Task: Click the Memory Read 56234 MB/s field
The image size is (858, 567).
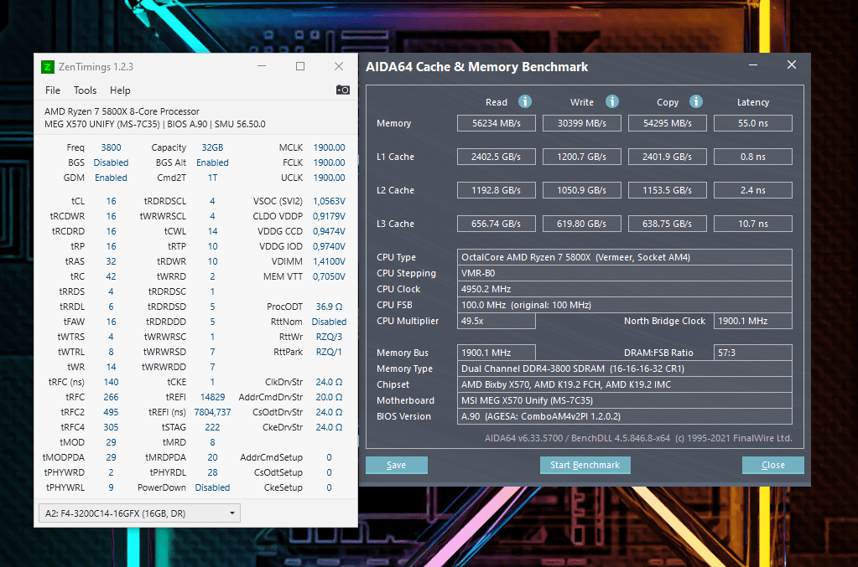Action: (497, 123)
